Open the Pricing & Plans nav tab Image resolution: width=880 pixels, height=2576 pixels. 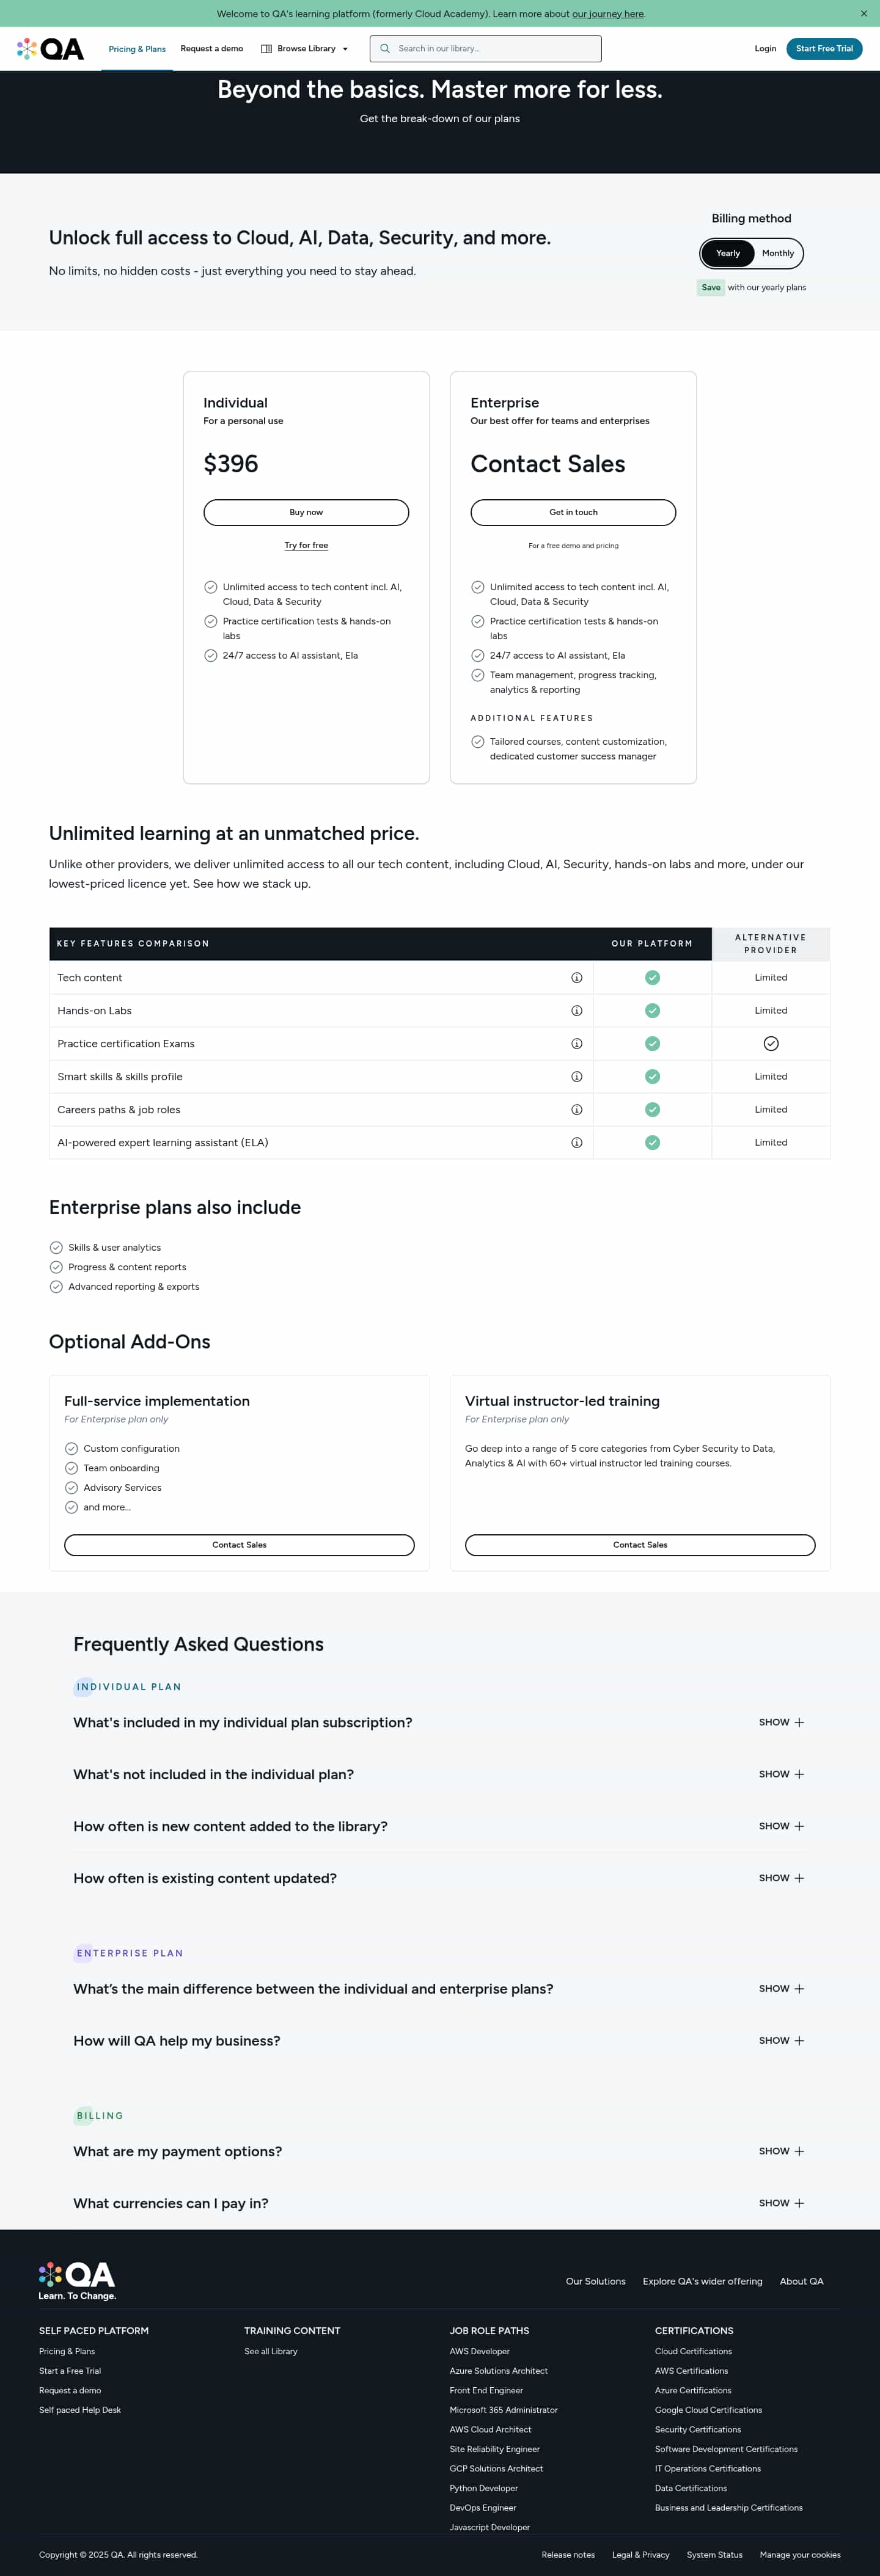click(137, 49)
